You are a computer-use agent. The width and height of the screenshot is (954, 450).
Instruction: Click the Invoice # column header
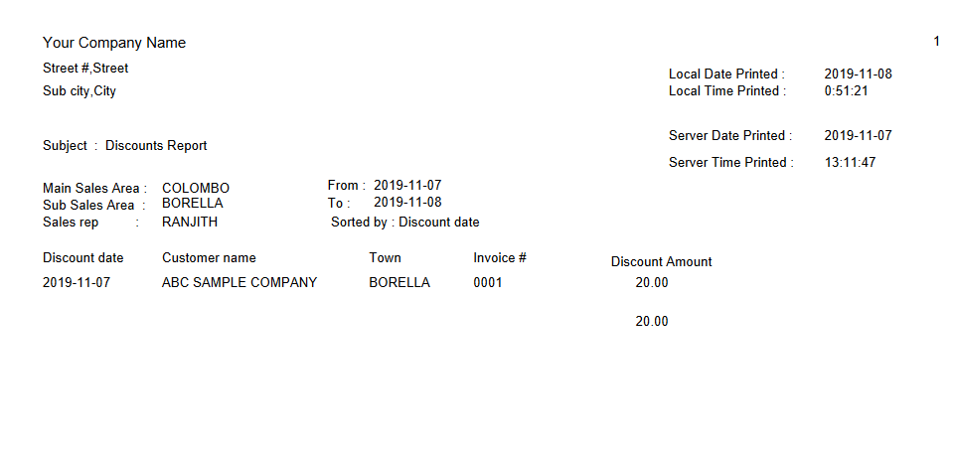[x=500, y=258]
